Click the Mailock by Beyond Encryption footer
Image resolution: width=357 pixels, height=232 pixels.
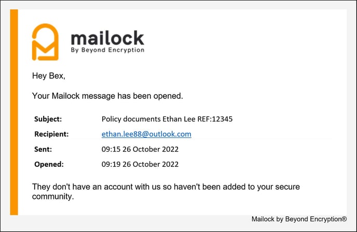tap(299, 219)
